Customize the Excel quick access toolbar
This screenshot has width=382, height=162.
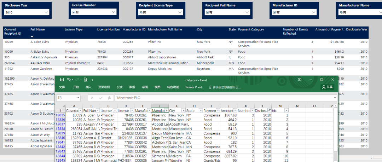pyautogui.click(x=92, y=80)
